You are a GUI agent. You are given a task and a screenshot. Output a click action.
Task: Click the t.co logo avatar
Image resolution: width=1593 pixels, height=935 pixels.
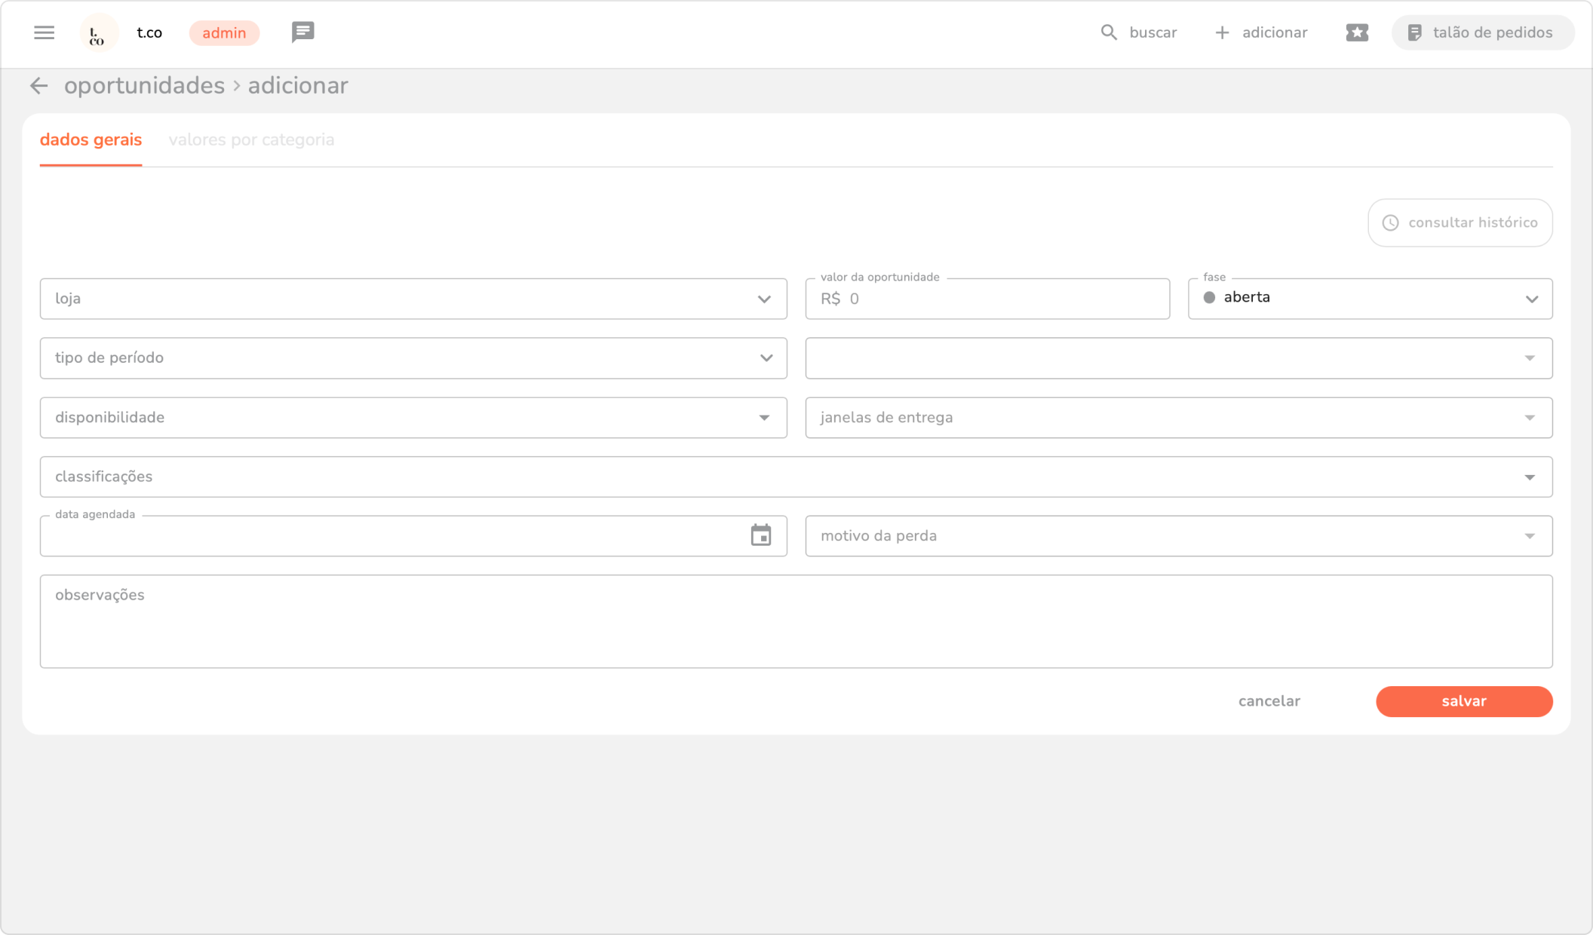click(98, 33)
